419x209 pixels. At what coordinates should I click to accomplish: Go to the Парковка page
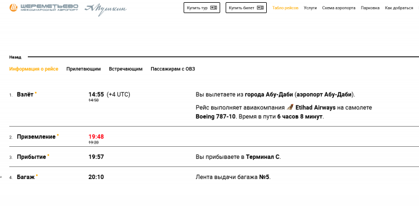coord(370,8)
